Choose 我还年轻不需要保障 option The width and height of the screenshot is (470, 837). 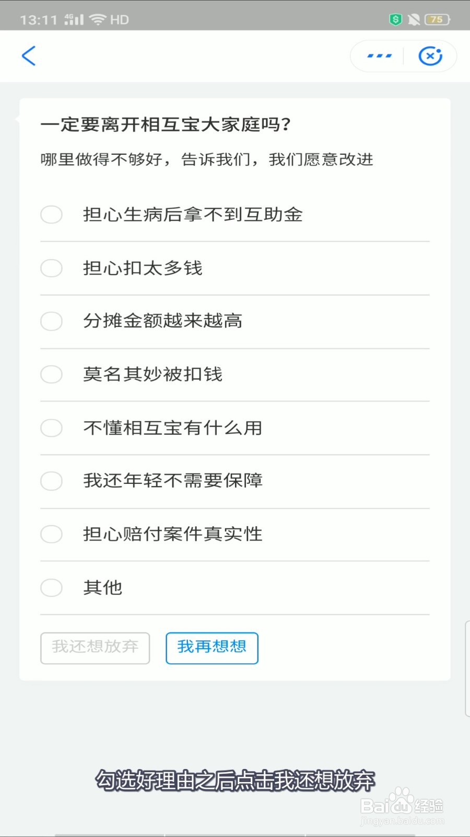coord(235,481)
